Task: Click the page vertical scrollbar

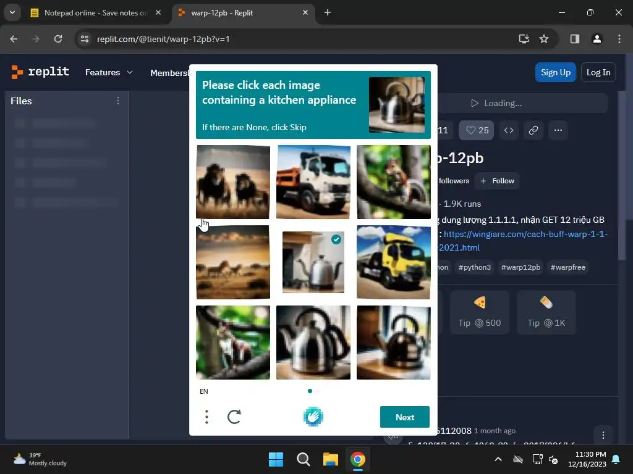Action: tap(622, 176)
